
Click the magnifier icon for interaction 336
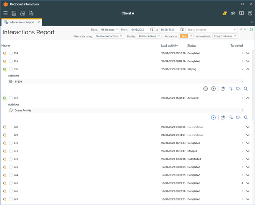click(246, 89)
